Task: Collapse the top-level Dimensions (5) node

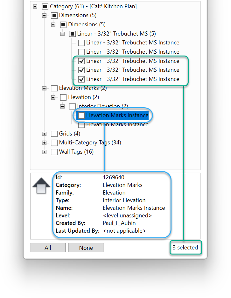Action: (44, 16)
